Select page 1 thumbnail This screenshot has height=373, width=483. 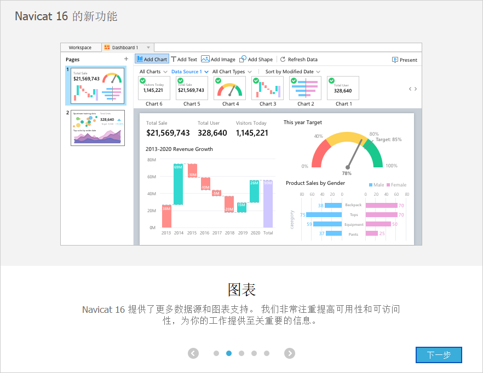97,85
